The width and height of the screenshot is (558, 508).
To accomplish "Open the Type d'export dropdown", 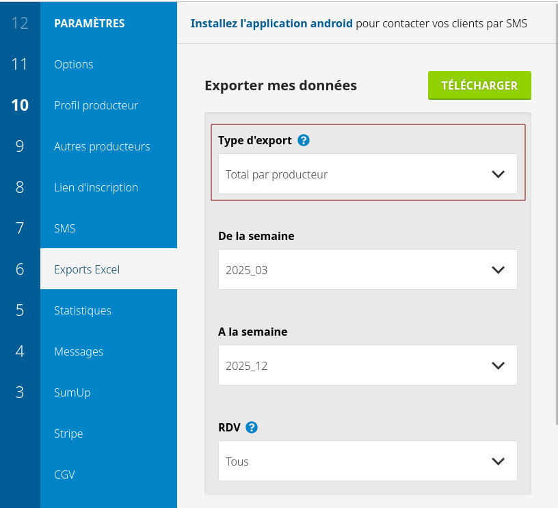I will (367, 174).
